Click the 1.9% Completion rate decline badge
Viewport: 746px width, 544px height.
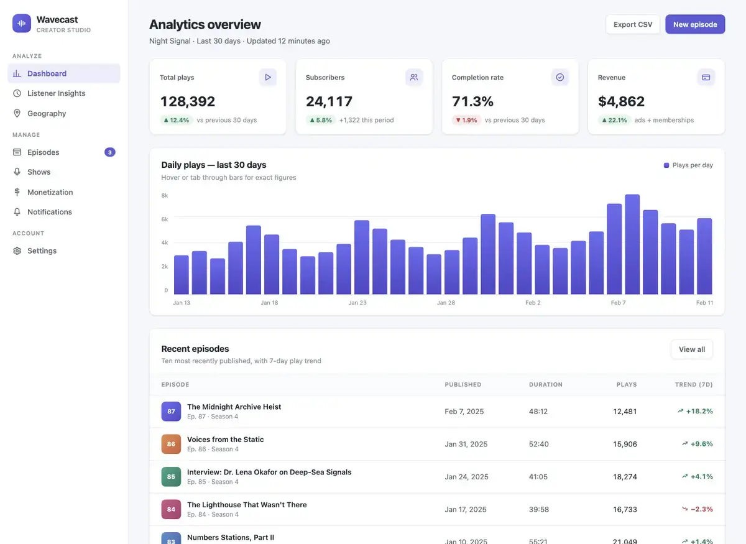pos(466,120)
